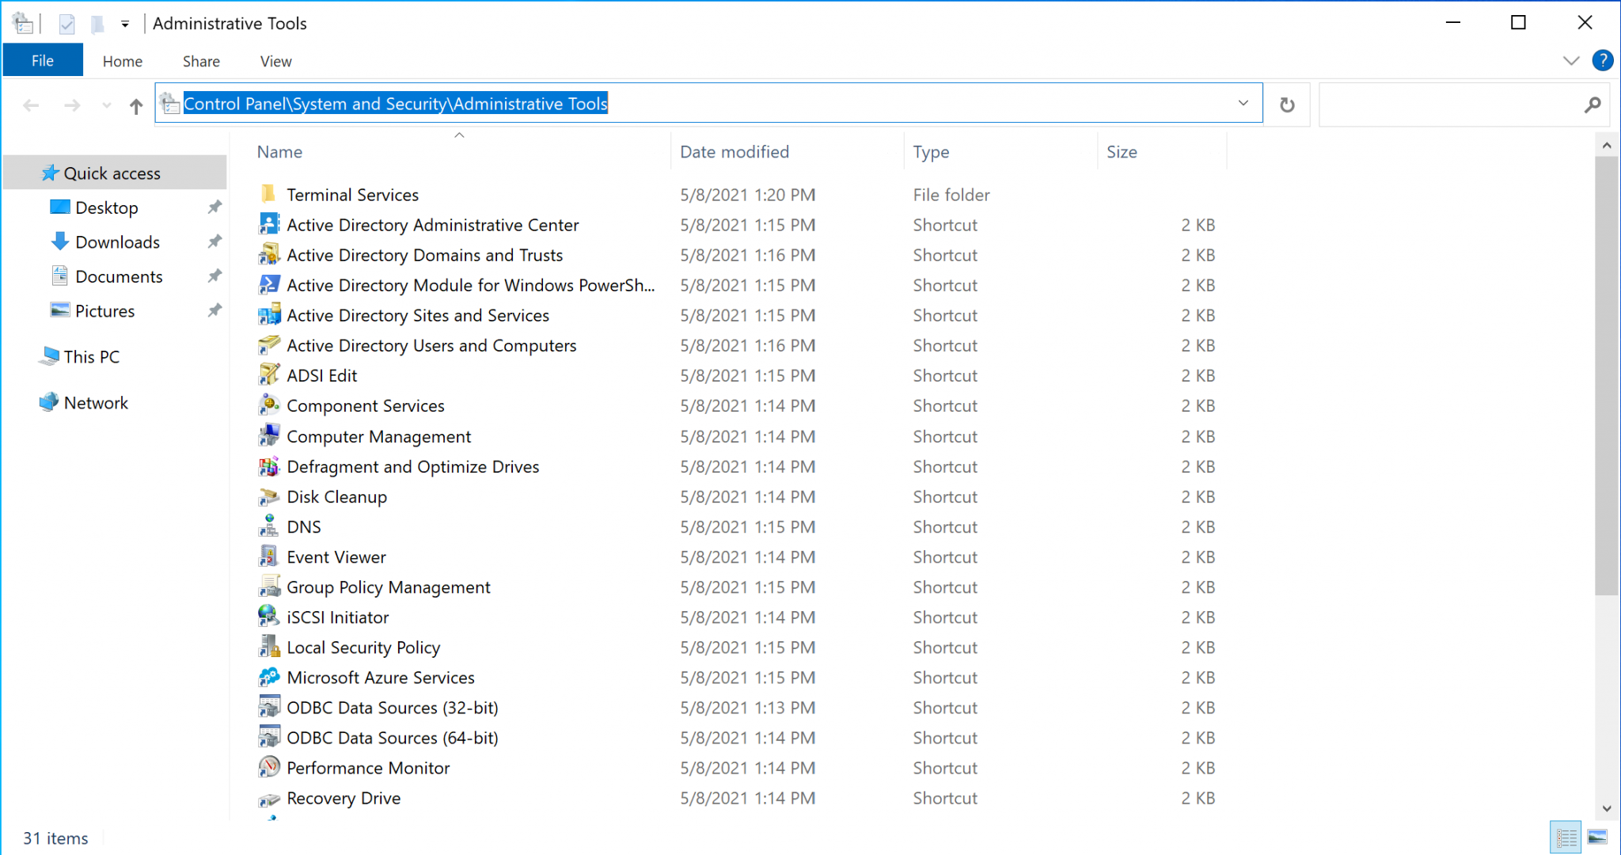The image size is (1621, 855).
Task: Select the Component Services icon
Action: coord(268,405)
